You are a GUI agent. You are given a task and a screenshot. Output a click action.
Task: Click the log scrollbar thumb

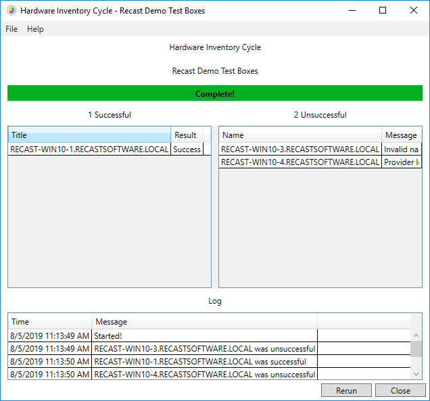tap(416, 349)
